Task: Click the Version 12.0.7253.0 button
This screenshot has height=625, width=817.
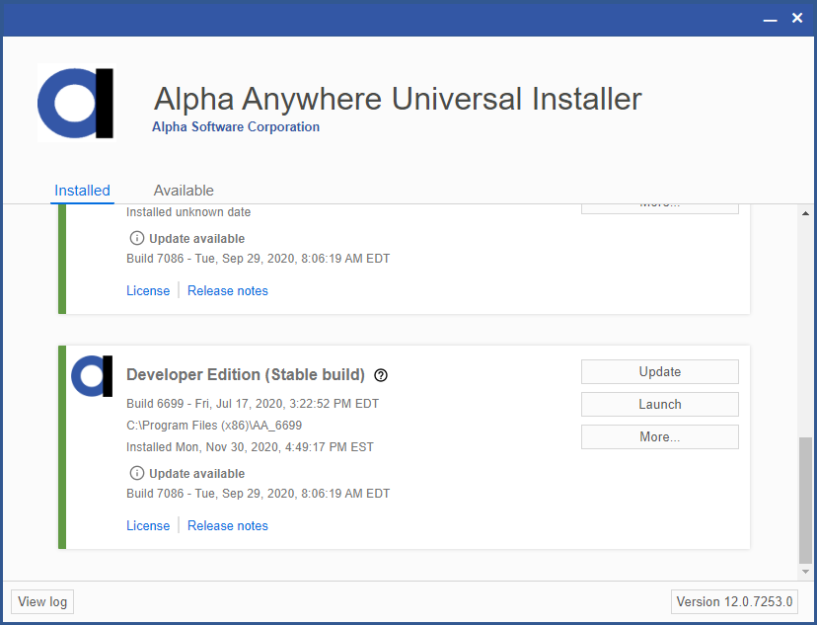Action: click(734, 602)
